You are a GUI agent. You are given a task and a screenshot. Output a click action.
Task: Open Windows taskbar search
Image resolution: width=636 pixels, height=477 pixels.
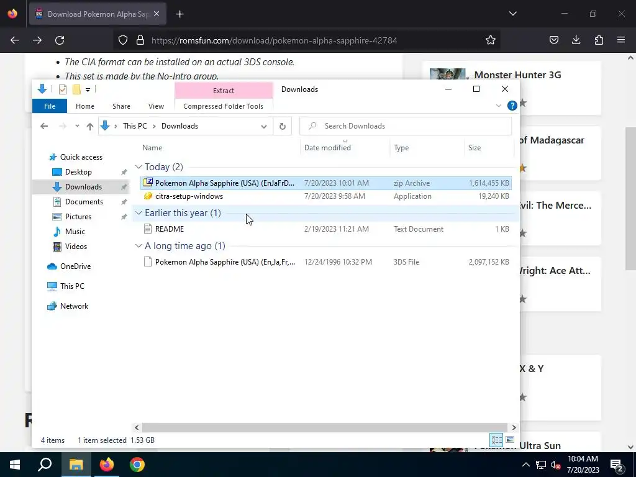45,465
